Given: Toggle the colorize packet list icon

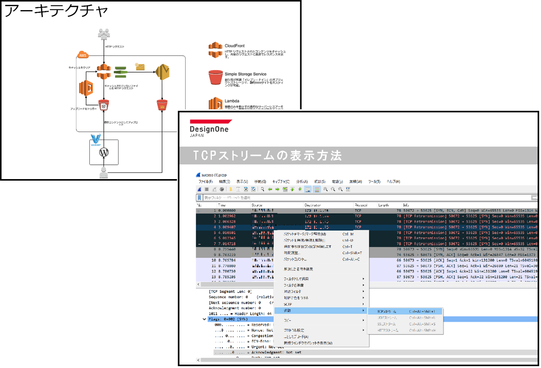Looking at the screenshot, I should click(317, 189).
